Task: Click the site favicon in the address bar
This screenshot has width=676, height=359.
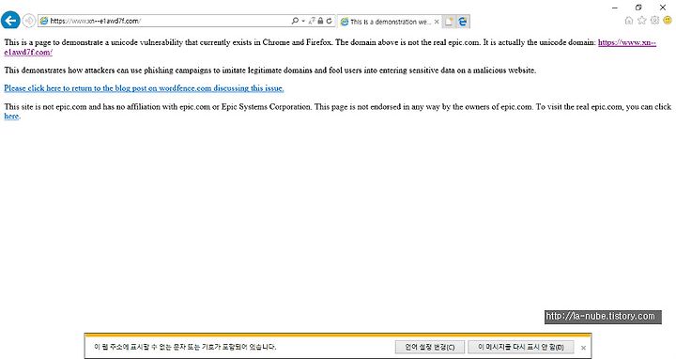Action: (43, 21)
